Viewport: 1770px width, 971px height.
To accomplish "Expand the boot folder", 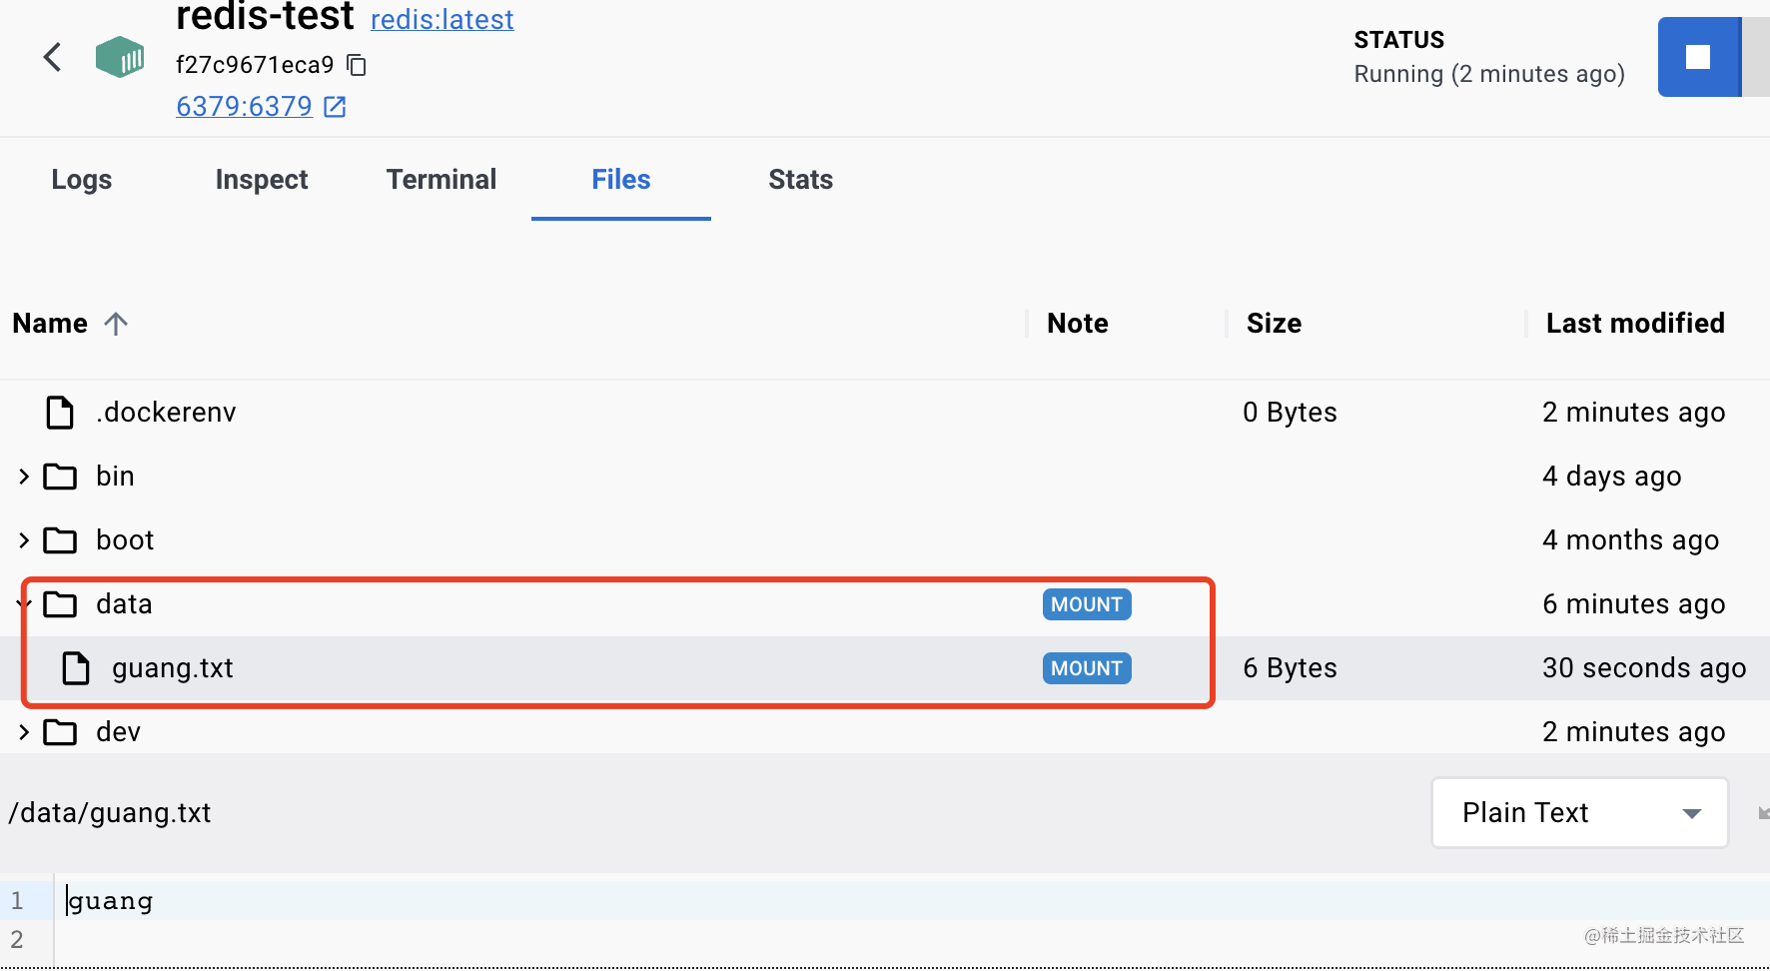I will coord(24,540).
